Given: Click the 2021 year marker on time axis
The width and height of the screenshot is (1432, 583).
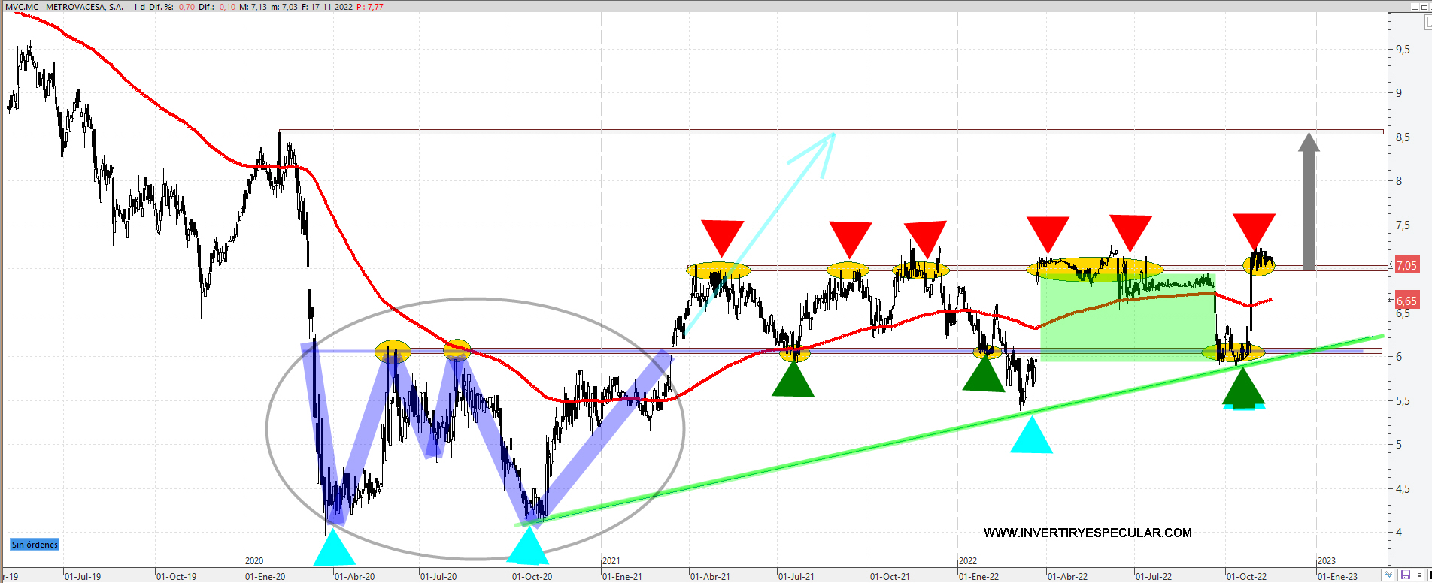Looking at the screenshot, I should 611,561.
